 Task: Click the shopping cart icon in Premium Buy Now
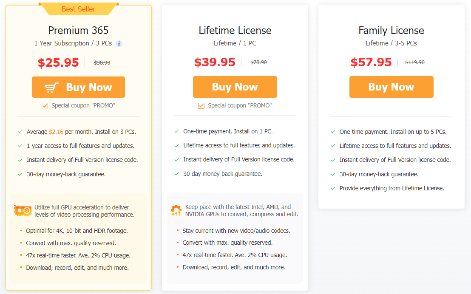pyautogui.click(x=52, y=88)
